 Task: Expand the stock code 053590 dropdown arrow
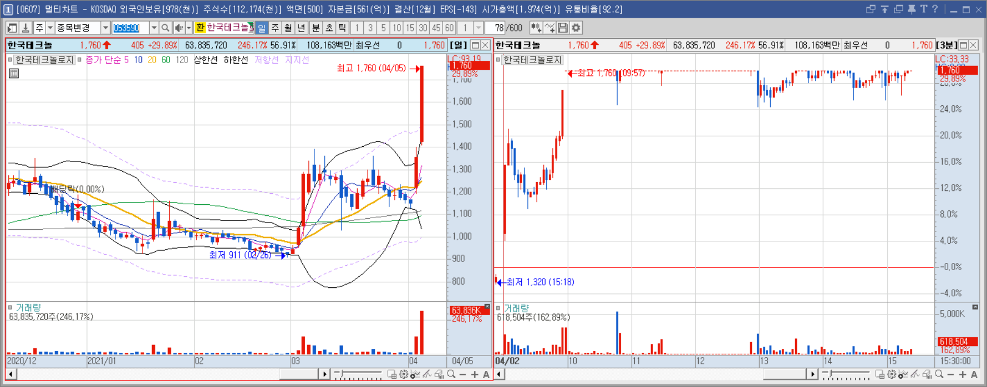tap(154, 28)
